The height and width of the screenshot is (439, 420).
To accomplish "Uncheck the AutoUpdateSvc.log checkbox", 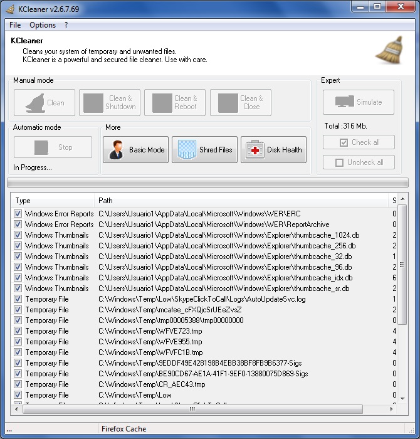I will point(18,299).
